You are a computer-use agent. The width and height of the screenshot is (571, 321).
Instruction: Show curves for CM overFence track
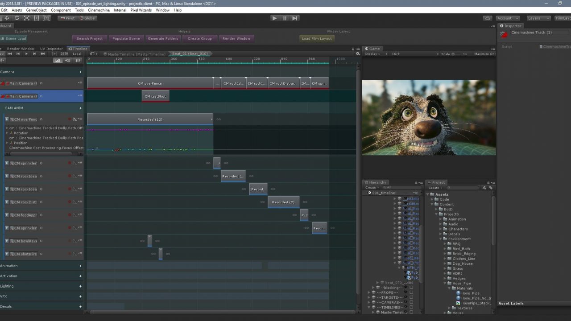tap(75, 119)
